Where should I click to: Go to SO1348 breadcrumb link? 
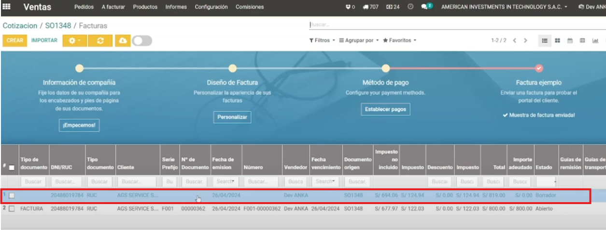point(58,26)
